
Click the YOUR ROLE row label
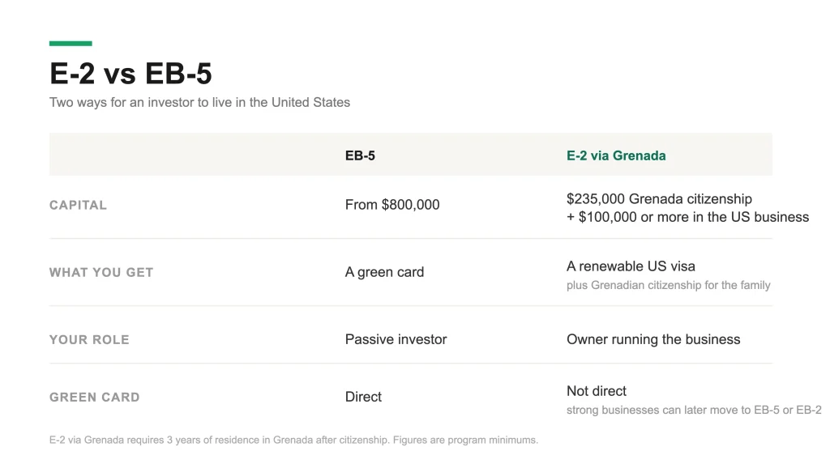pos(89,339)
